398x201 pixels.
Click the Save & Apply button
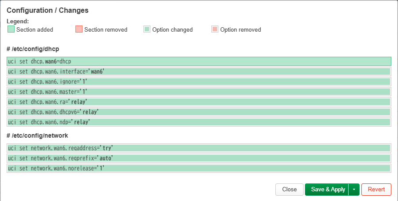click(327, 190)
